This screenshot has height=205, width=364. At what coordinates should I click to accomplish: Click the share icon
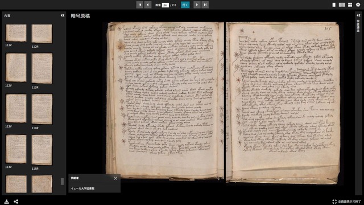click(x=16, y=202)
